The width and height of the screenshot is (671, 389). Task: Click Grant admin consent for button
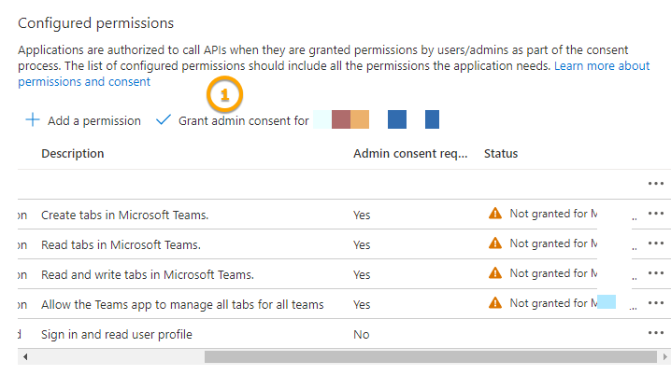243,120
